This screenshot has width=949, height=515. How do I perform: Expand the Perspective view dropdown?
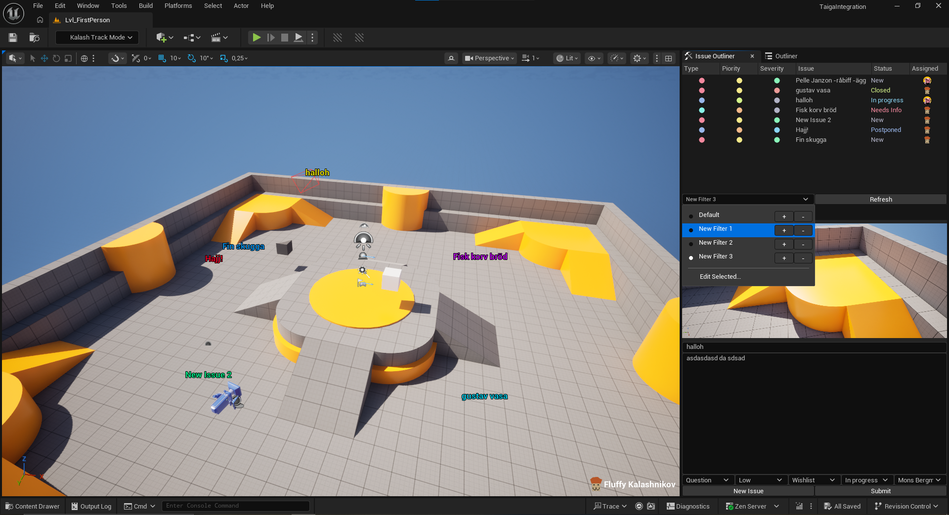[x=489, y=58]
